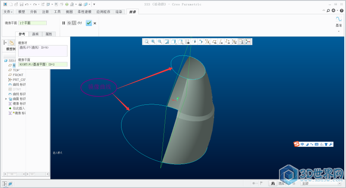Click the Refit zoom icon in view toolbar
The image size is (346, 188).
click(147, 42)
